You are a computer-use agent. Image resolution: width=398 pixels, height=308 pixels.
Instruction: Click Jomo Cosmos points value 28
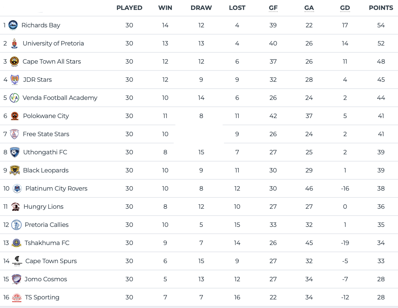[381, 279]
